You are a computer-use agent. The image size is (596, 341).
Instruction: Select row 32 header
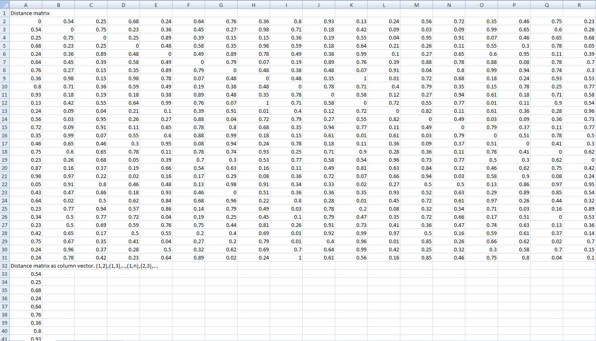tap(4, 266)
